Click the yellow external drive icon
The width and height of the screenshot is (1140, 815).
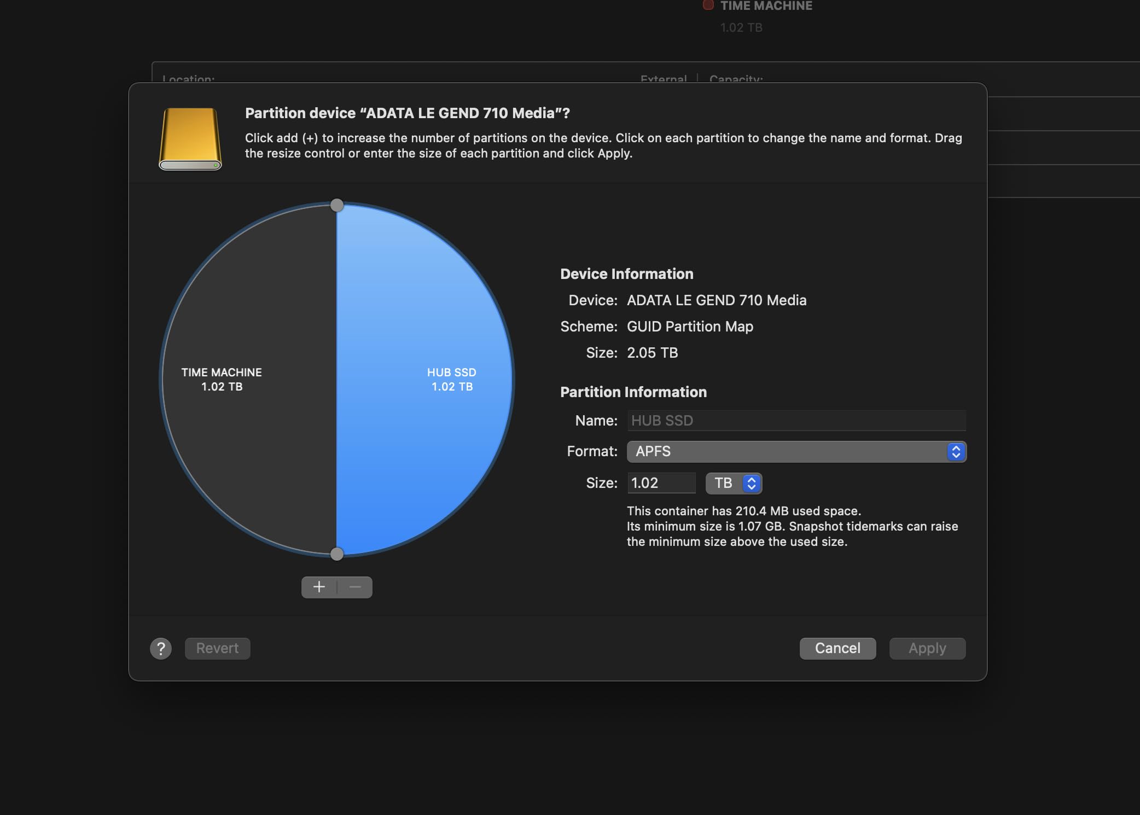point(190,139)
